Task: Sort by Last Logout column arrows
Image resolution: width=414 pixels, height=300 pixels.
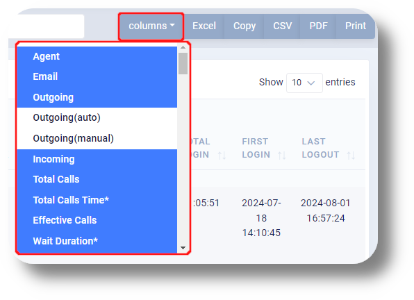Action: click(351, 156)
